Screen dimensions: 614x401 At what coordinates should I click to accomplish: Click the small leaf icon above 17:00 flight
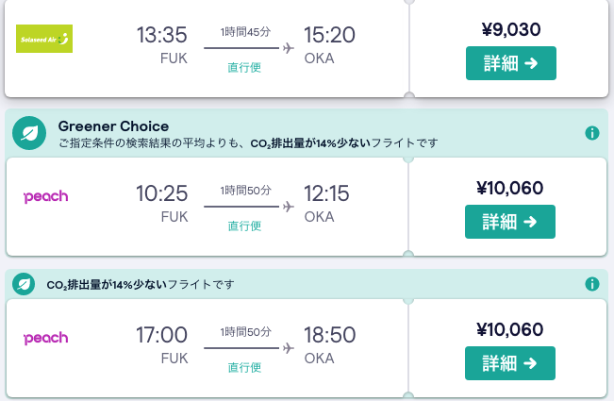pos(24,284)
